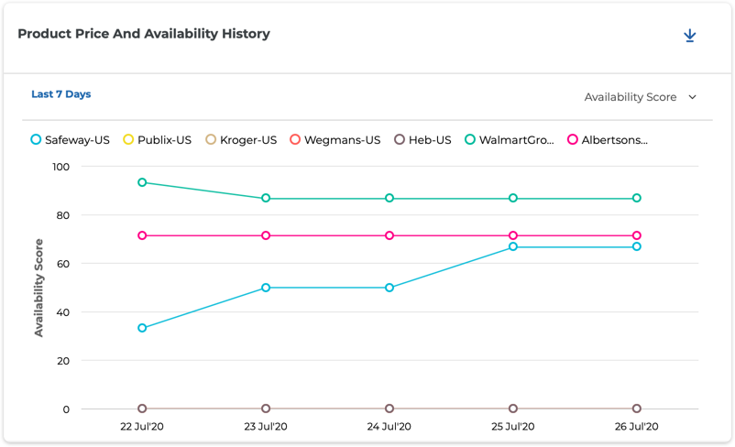
Task: Click the download chart icon
Action: coord(689,36)
